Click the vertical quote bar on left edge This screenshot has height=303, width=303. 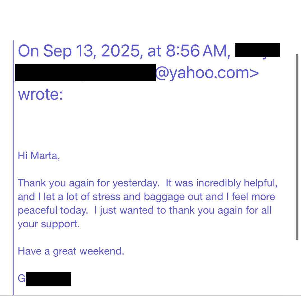pos(13,168)
